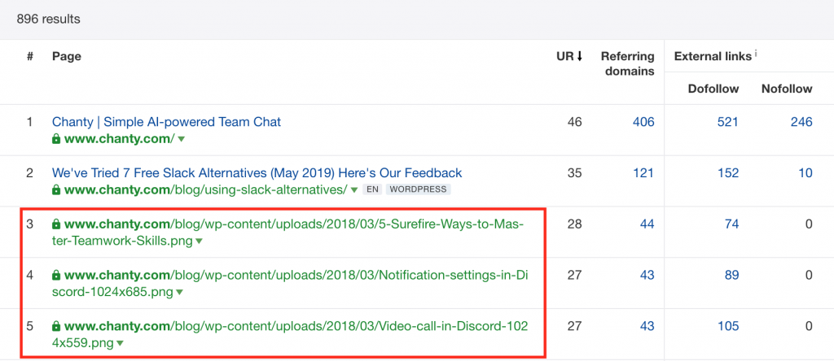Viewport: 834px width, 361px height.
Task: Select UR value 46 in row 1
Action: 575,122
